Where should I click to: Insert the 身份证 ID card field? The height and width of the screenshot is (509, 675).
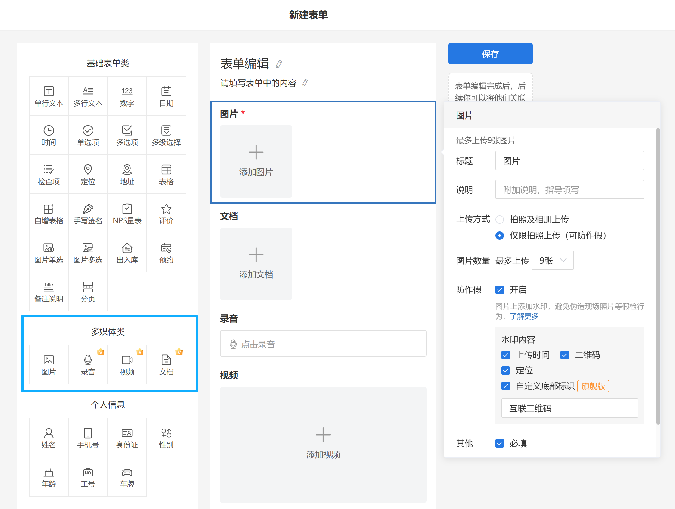pos(127,438)
